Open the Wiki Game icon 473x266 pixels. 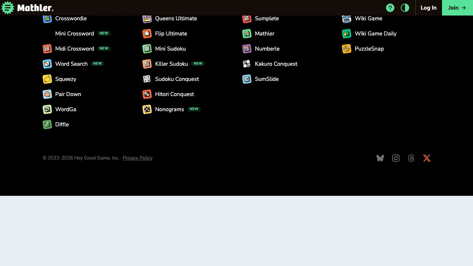[347, 18]
